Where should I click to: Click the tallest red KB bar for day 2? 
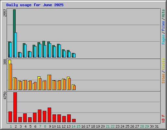click(x=15, y=107)
